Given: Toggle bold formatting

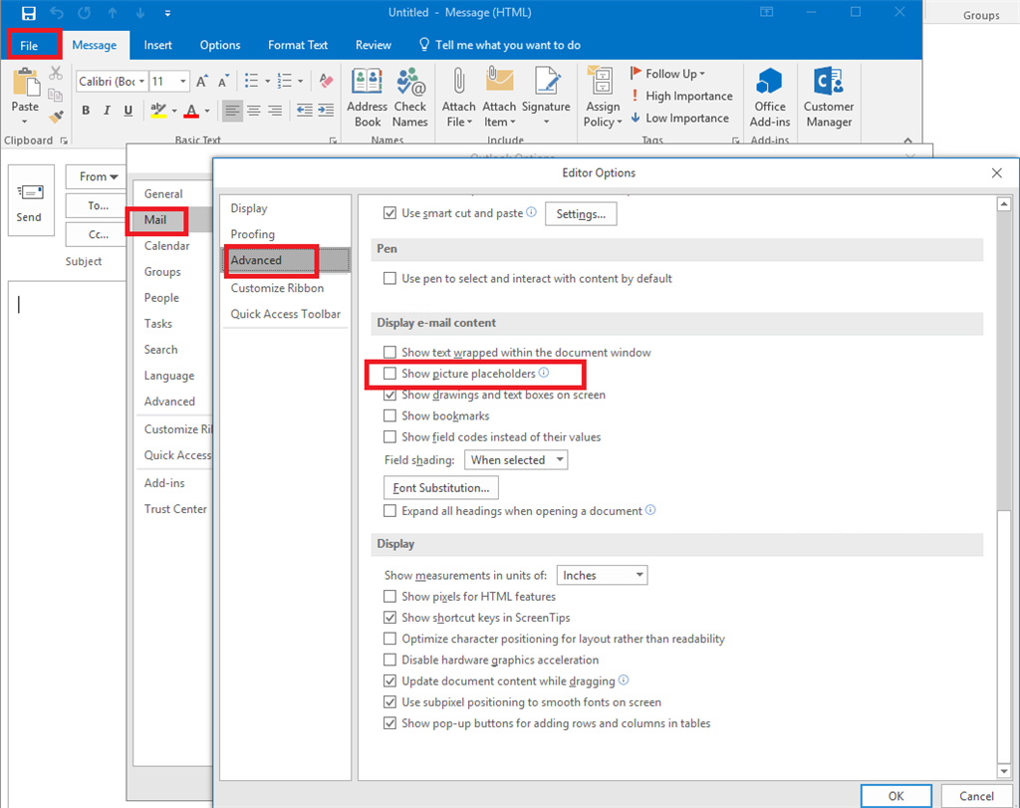Looking at the screenshot, I should coord(85,111).
